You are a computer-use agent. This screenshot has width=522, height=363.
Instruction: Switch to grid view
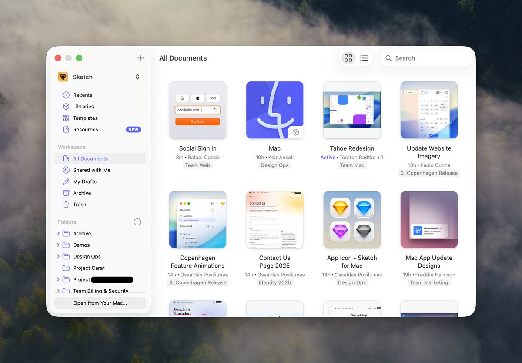tap(348, 58)
